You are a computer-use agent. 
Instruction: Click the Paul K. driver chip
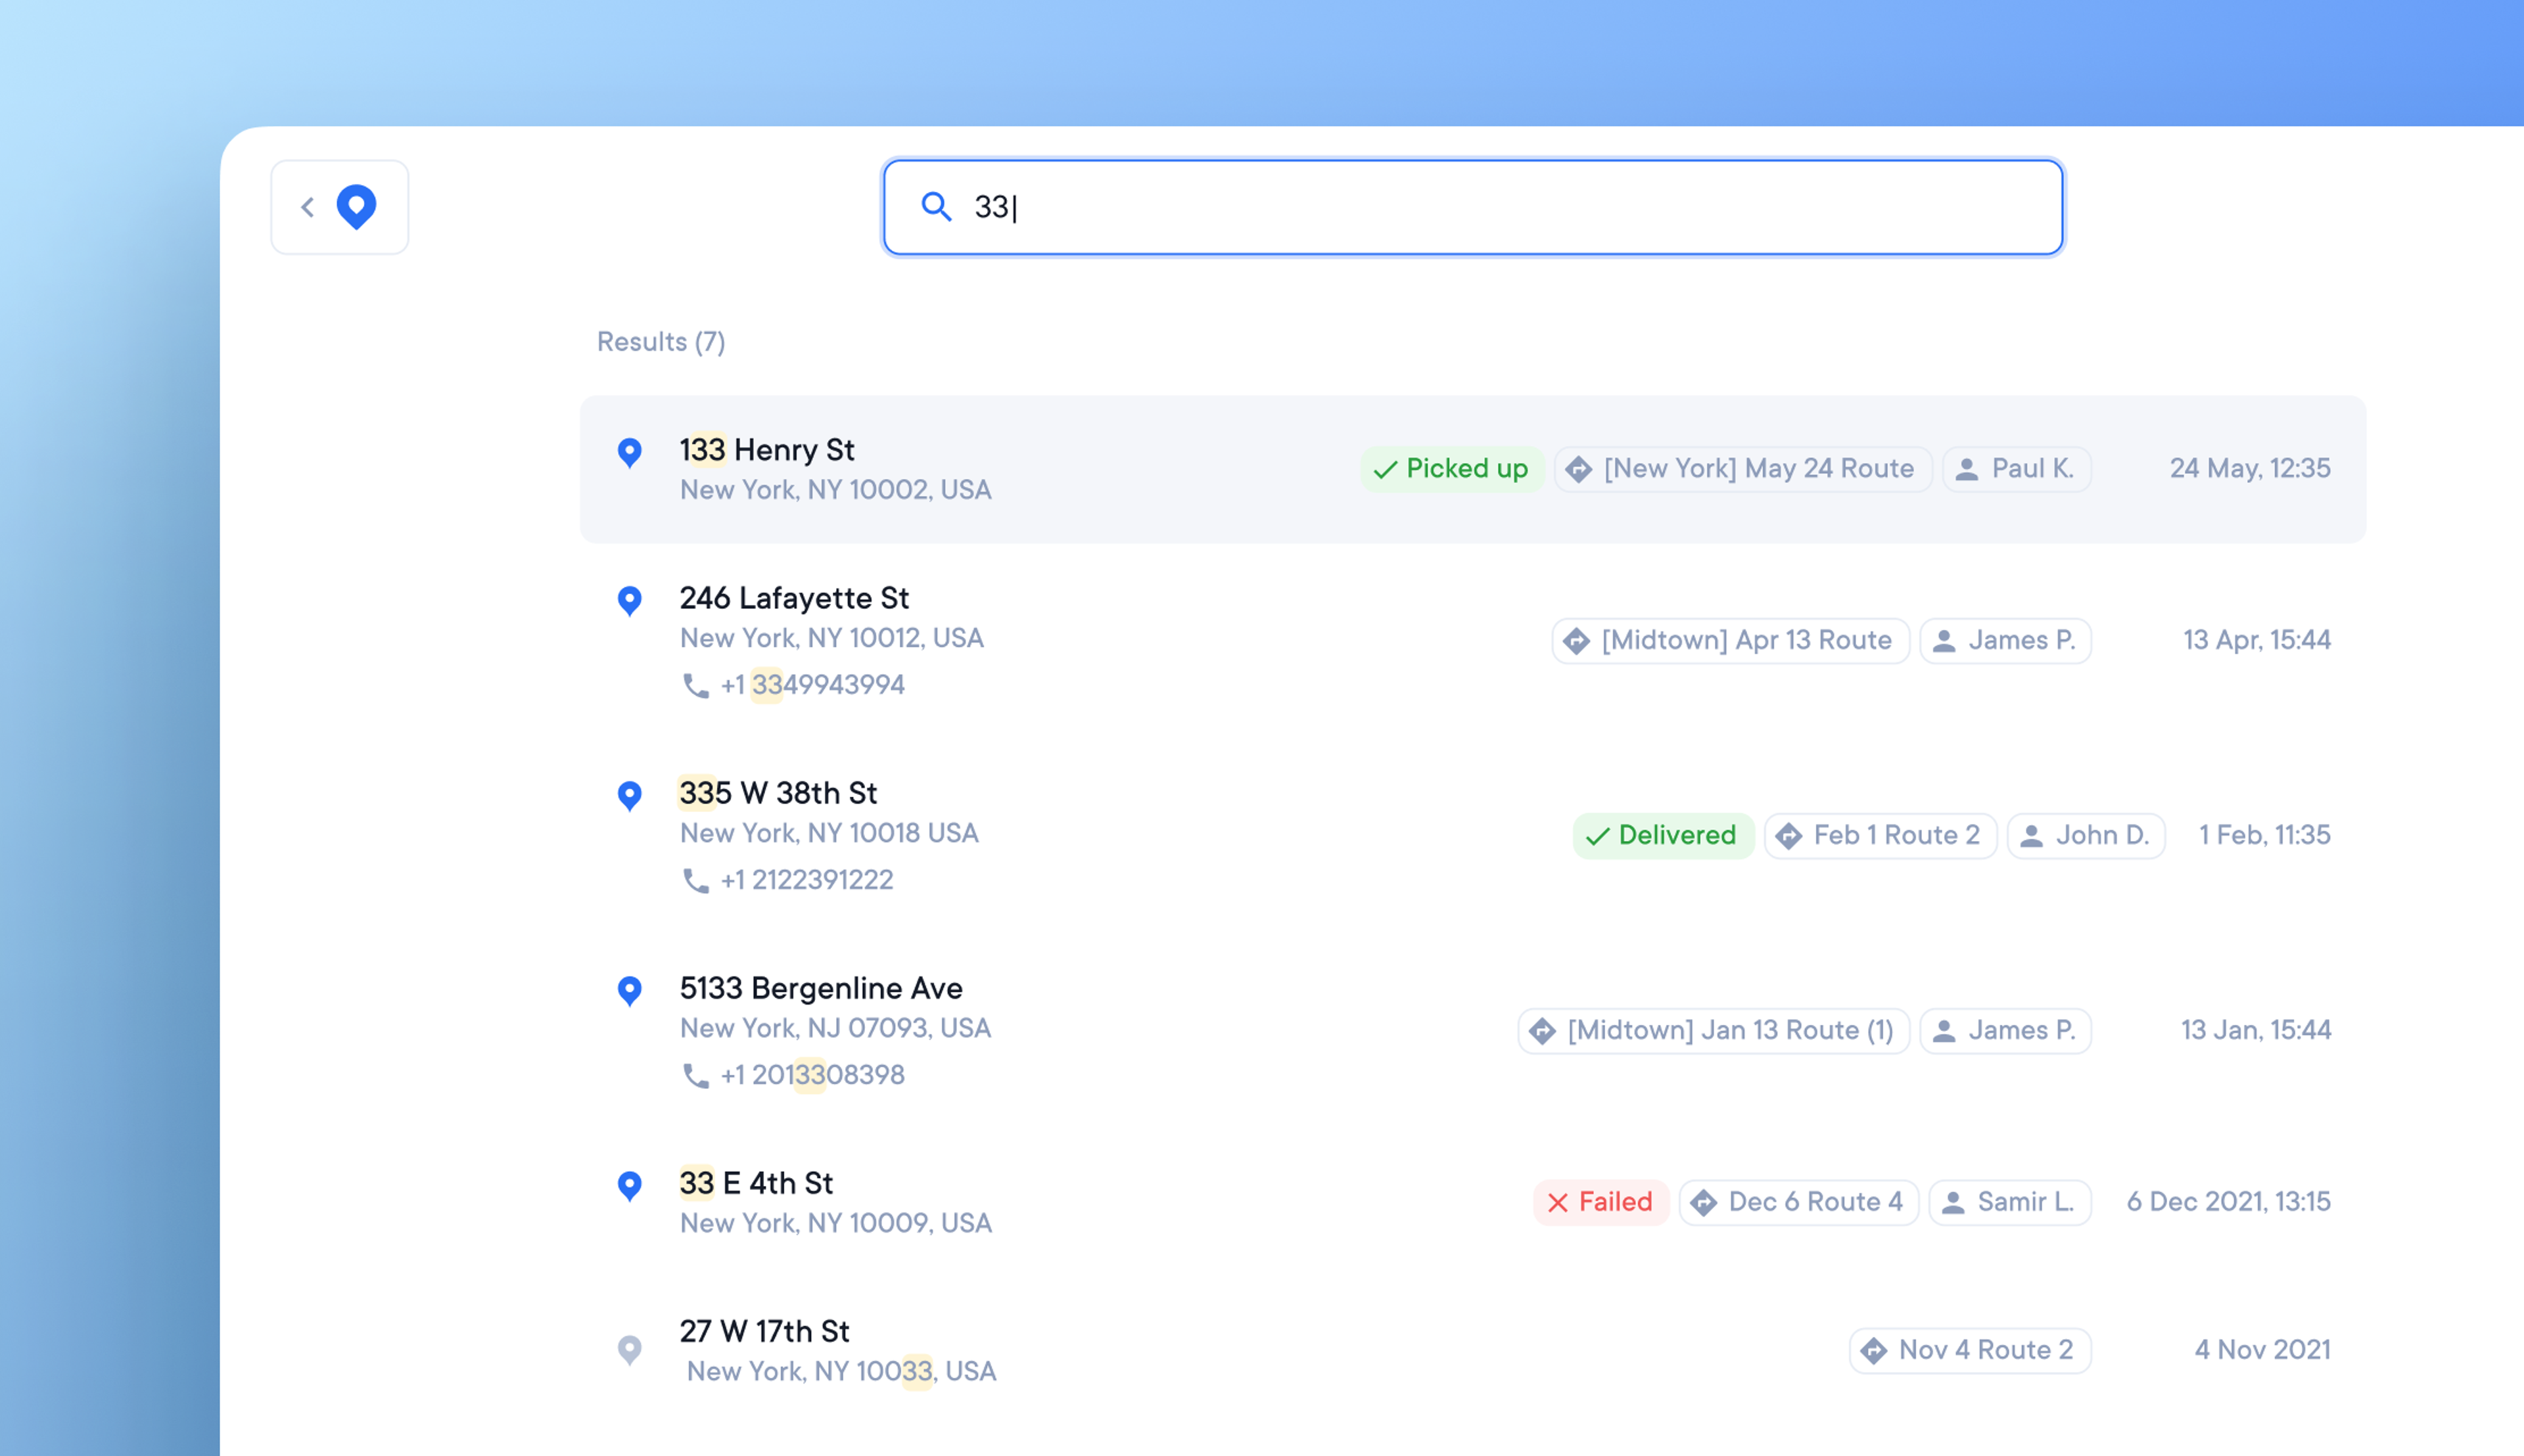tap(2016, 469)
